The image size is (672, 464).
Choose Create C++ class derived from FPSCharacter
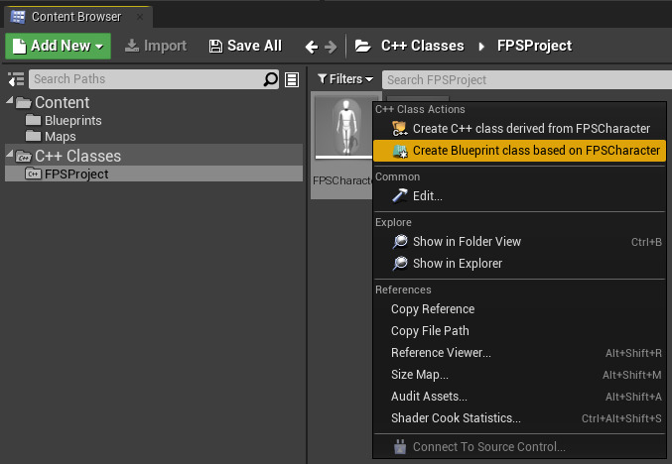(x=519, y=129)
